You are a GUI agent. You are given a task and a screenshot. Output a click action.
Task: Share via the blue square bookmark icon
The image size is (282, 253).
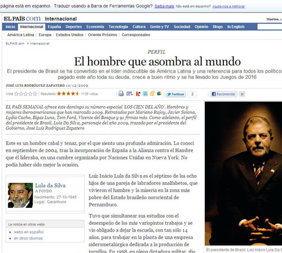145,94
